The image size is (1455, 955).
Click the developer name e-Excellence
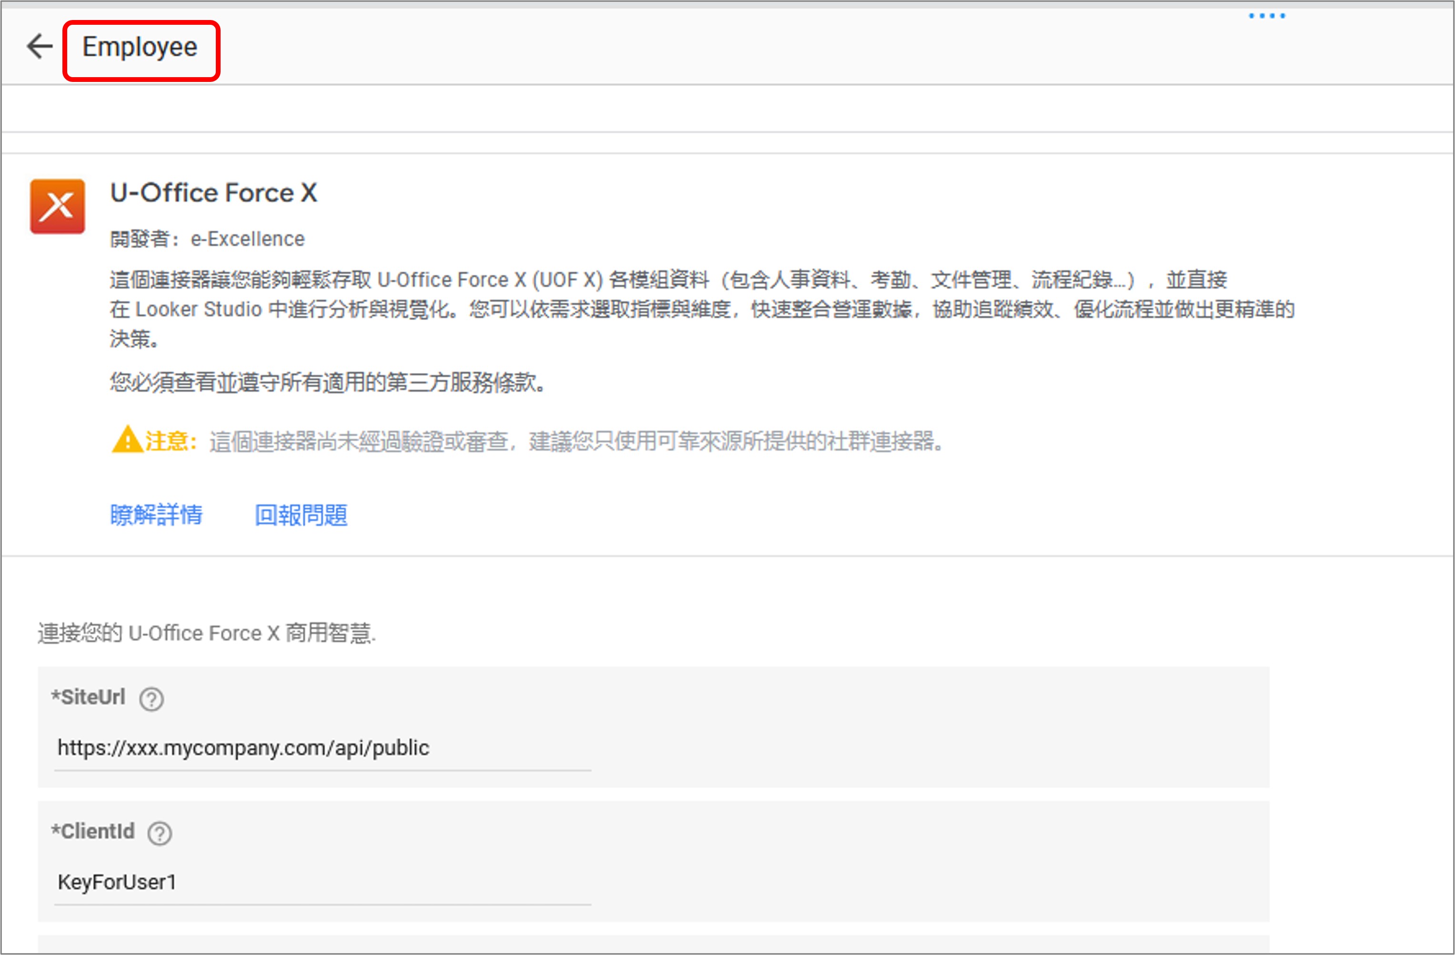tap(247, 239)
